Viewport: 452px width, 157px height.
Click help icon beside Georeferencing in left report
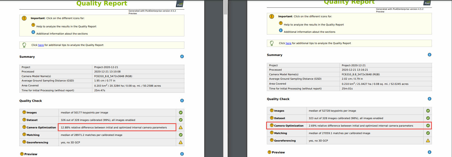(x=24, y=142)
